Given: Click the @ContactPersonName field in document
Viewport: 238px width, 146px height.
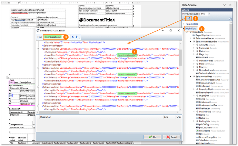Looking at the screenshot, I should click(x=47, y=17).
